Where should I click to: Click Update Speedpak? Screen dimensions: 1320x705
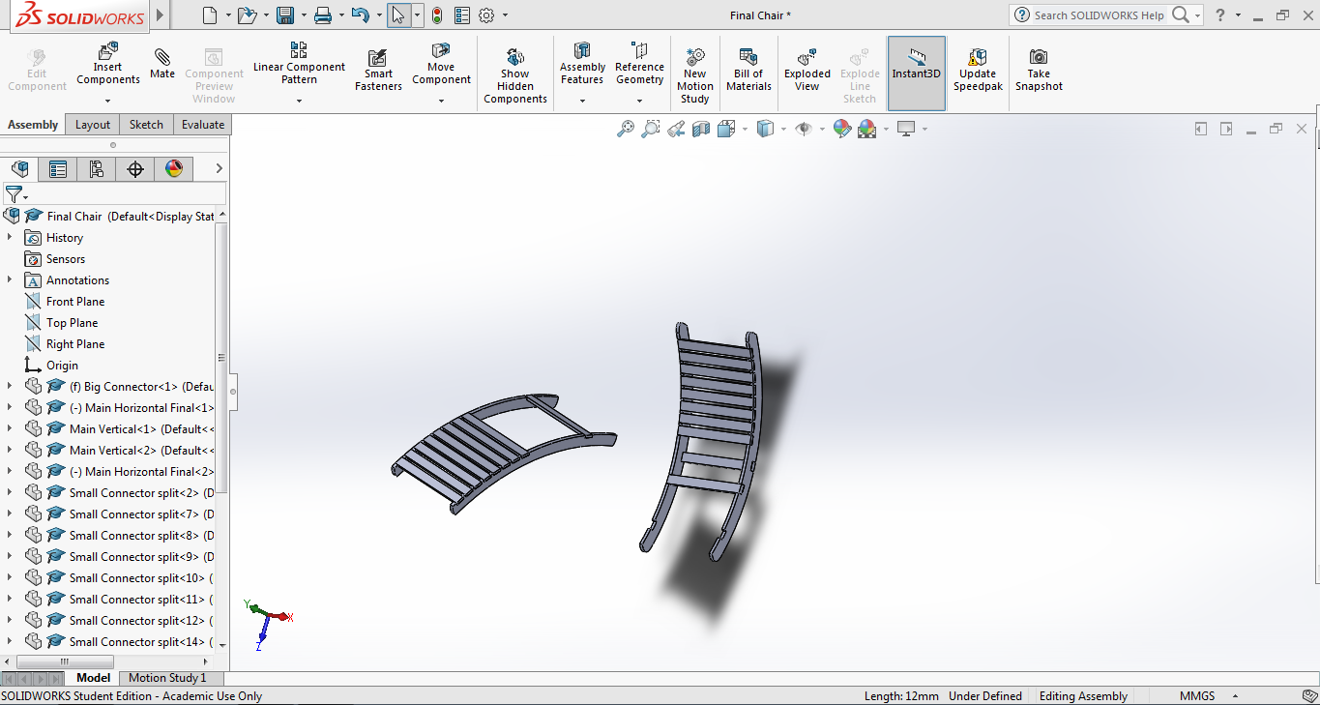(978, 70)
